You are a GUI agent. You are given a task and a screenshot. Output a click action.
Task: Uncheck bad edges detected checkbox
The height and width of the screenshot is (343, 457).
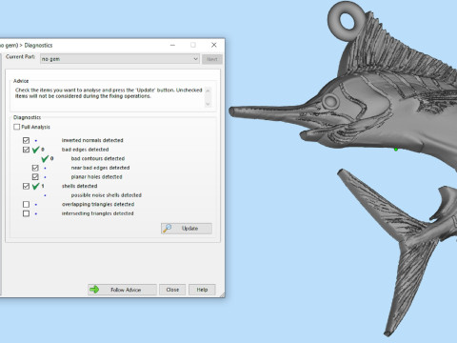coord(26,150)
